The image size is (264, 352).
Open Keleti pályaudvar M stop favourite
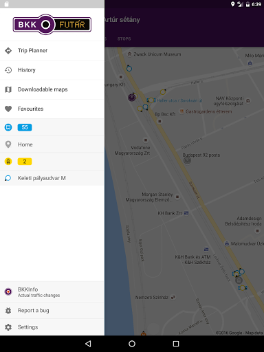coord(52,178)
